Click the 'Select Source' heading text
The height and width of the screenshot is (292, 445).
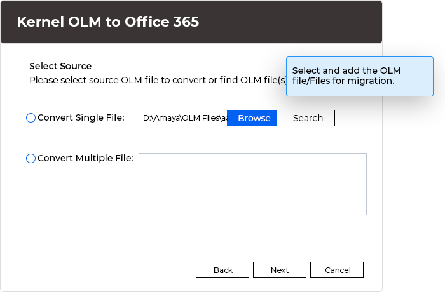point(60,66)
